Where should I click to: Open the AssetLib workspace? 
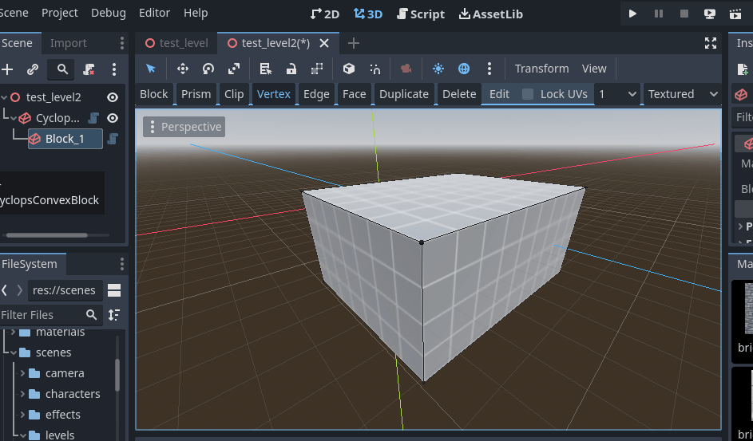491,14
